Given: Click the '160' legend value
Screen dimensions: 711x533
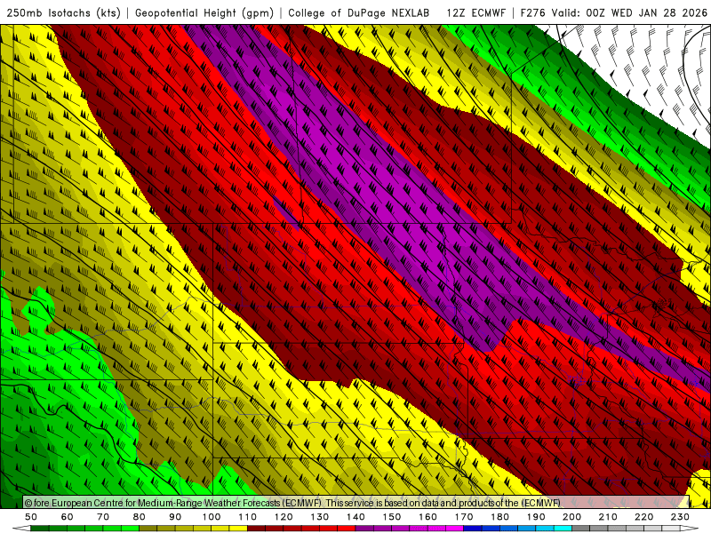Looking at the screenshot, I should [427, 517].
